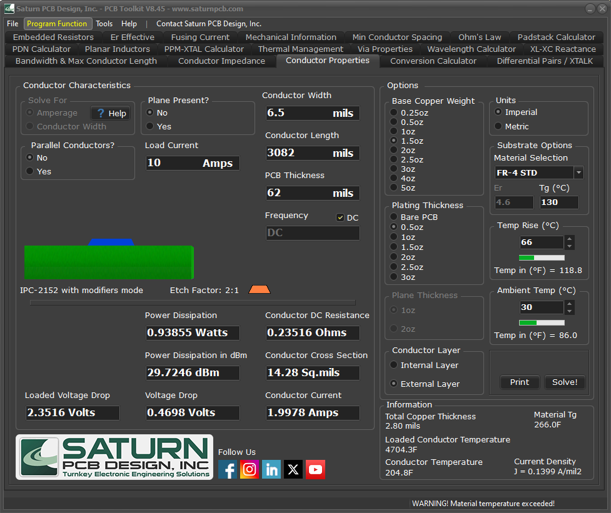Open the Help menu
This screenshot has width=611, height=513.
pos(129,24)
